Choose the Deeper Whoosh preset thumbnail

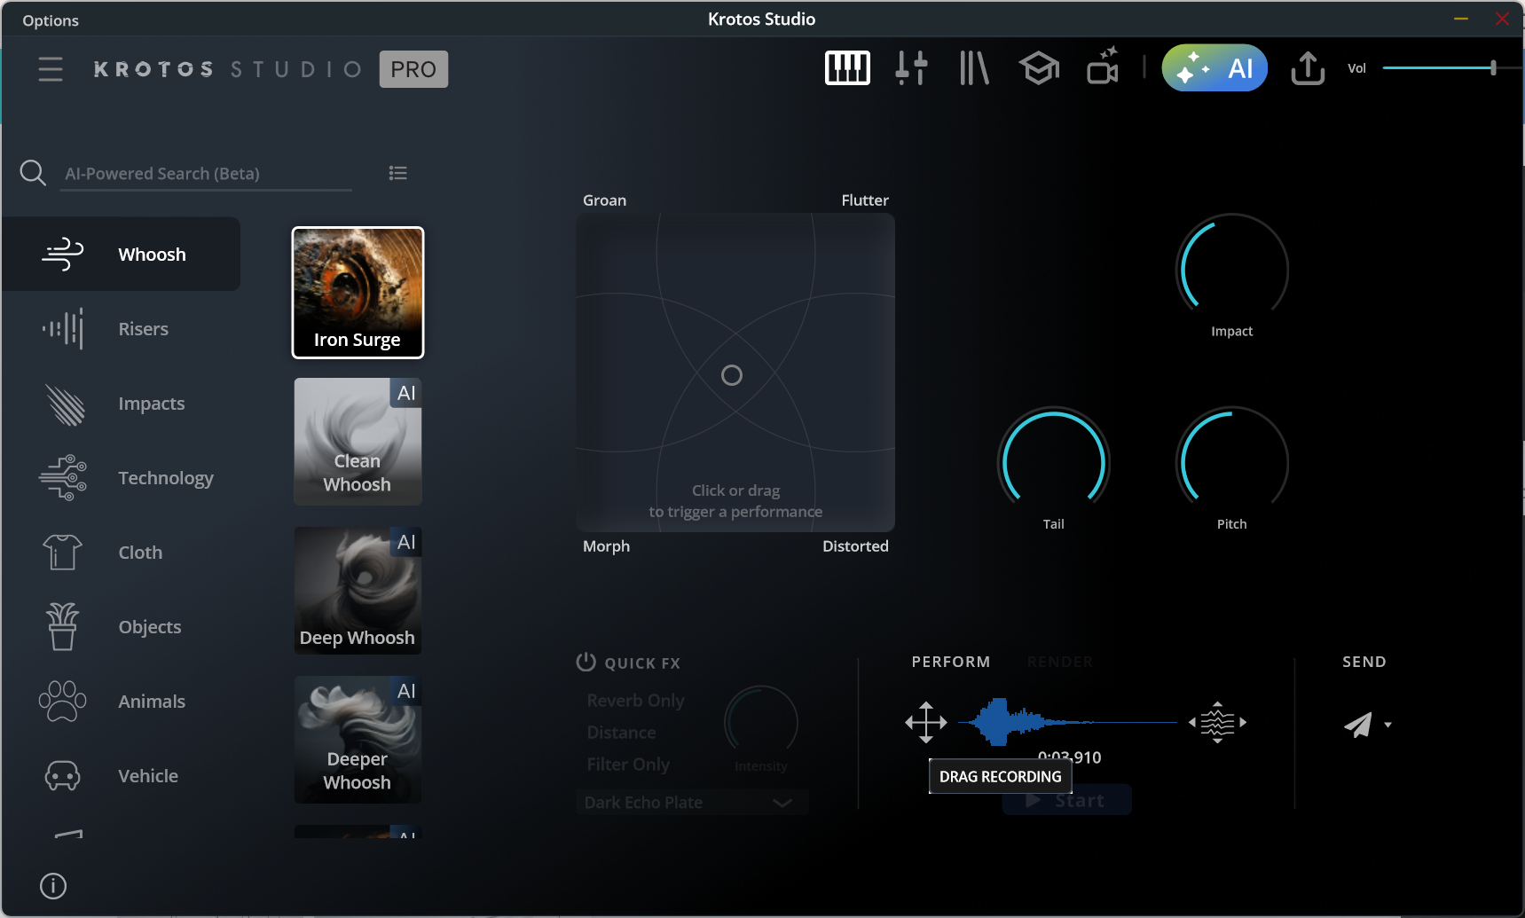click(x=358, y=740)
